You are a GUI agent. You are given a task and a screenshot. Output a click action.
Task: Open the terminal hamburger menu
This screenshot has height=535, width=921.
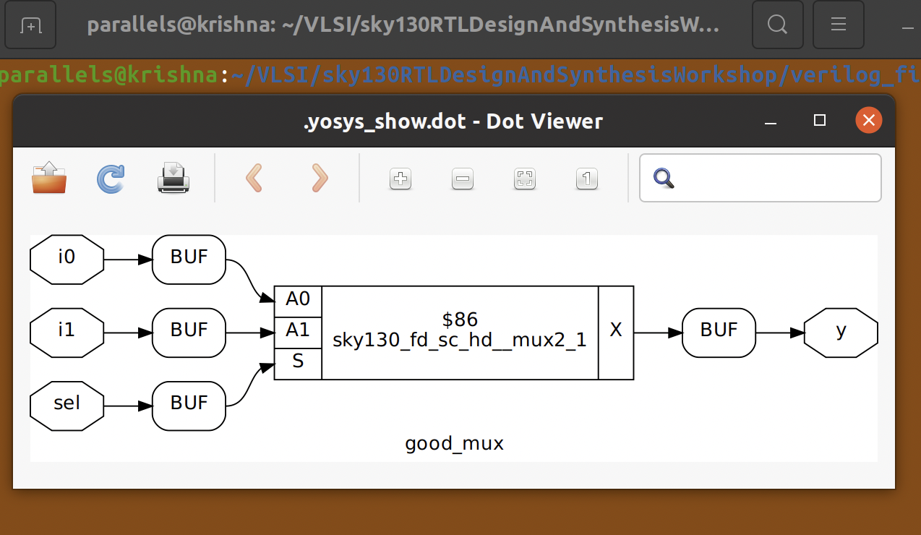(838, 25)
